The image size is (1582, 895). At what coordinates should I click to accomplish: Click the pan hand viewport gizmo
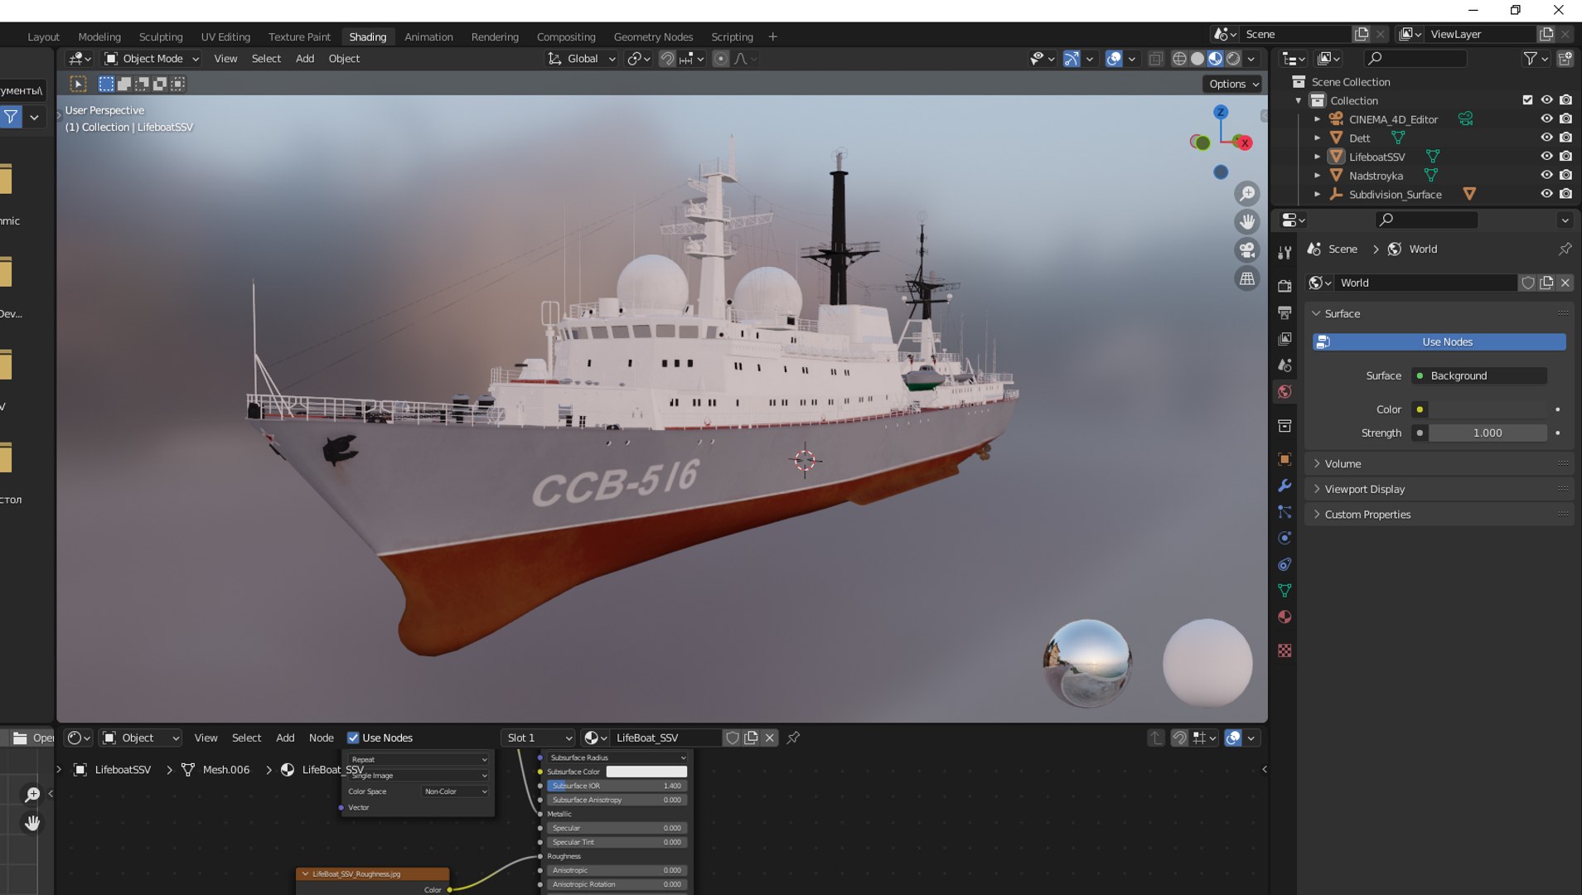click(x=1246, y=222)
